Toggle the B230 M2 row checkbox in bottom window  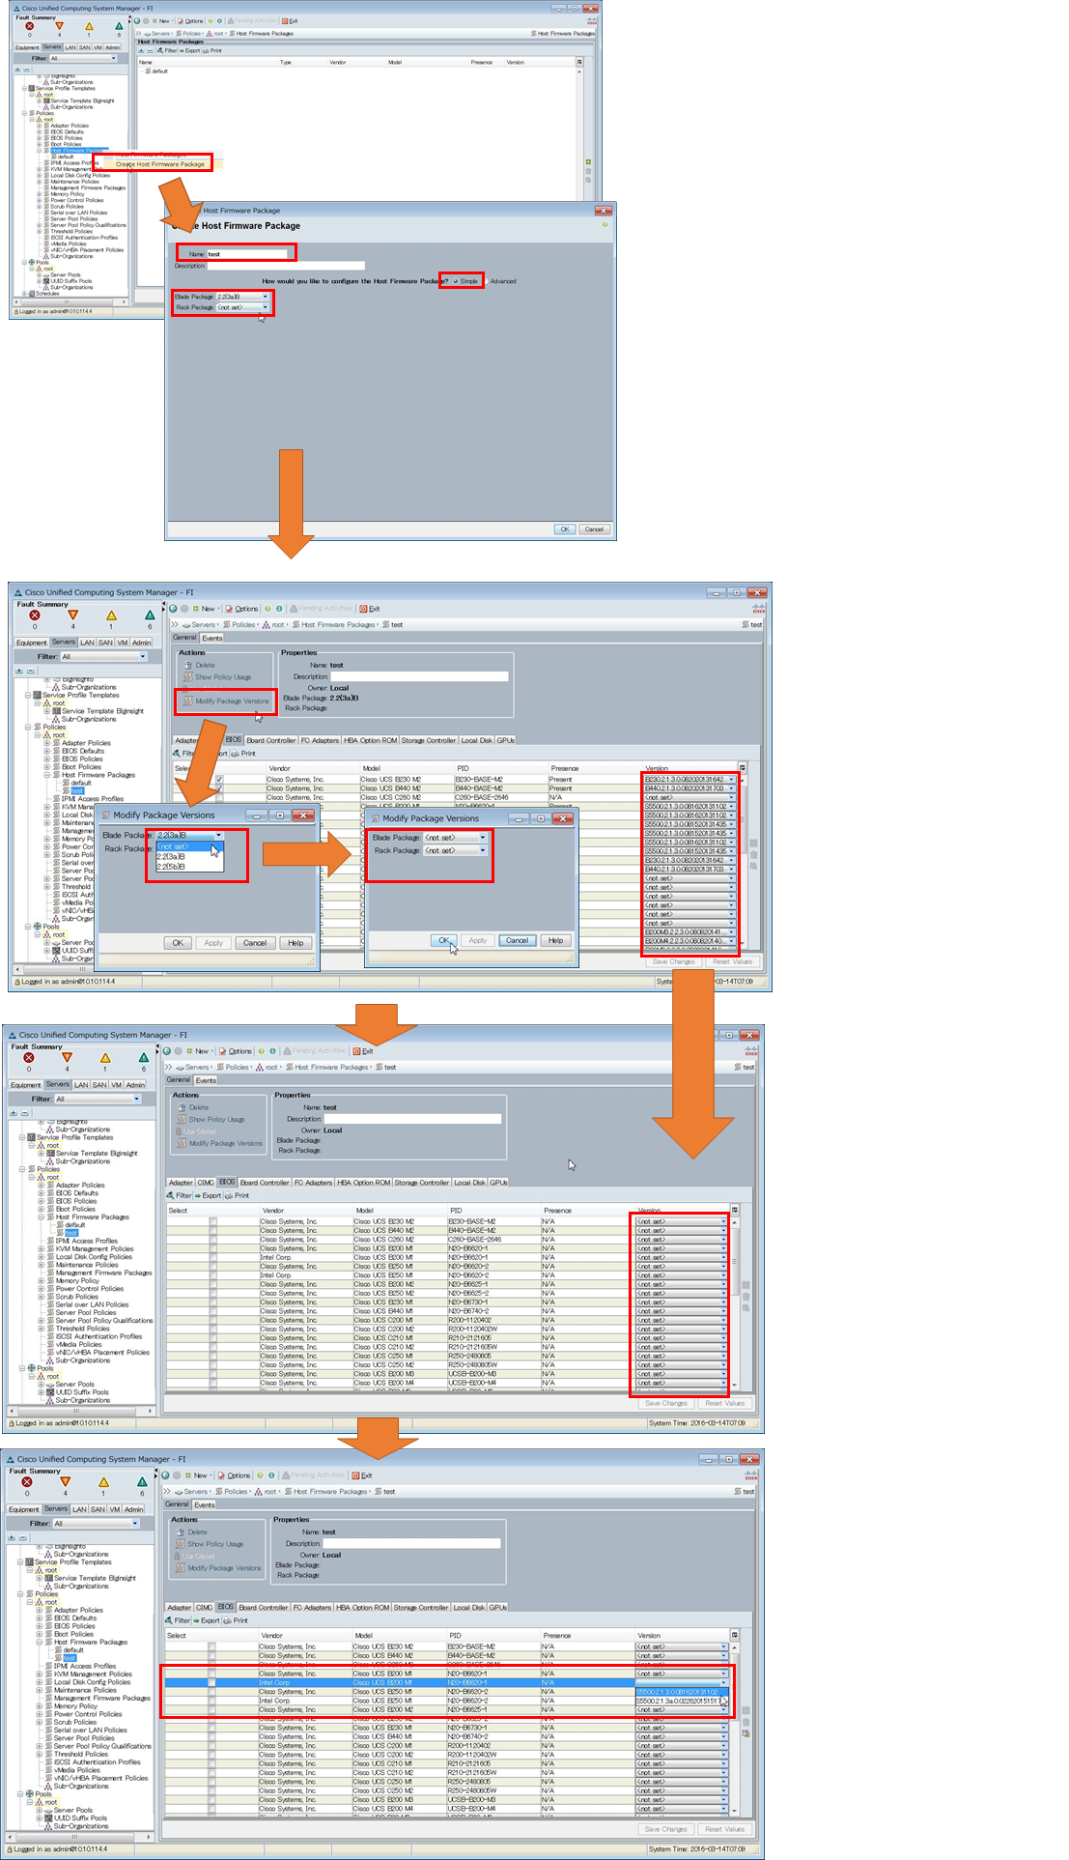pyautogui.click(x=211, y=1646)
